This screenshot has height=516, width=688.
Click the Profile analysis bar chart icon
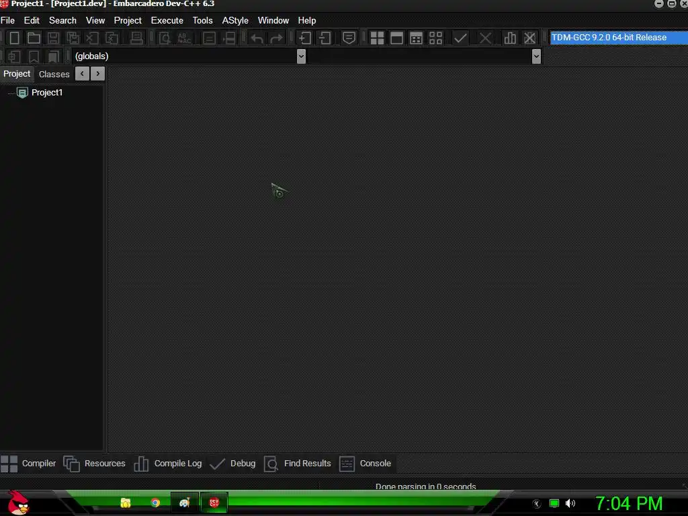510,38
